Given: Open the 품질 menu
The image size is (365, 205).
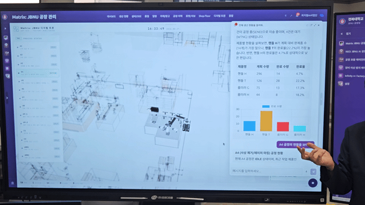Looking at the screenshot, I should [147, 16].
